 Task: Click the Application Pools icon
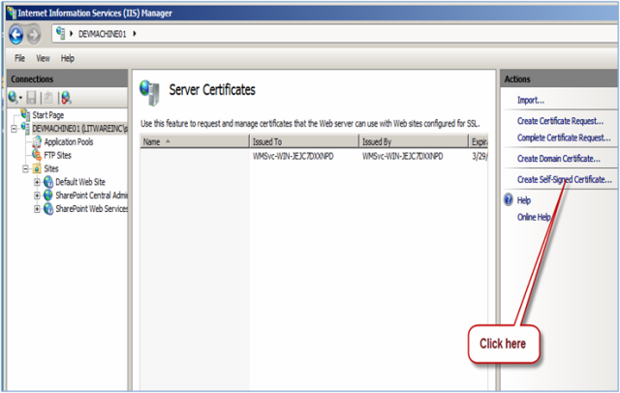[x=37, y=141]
